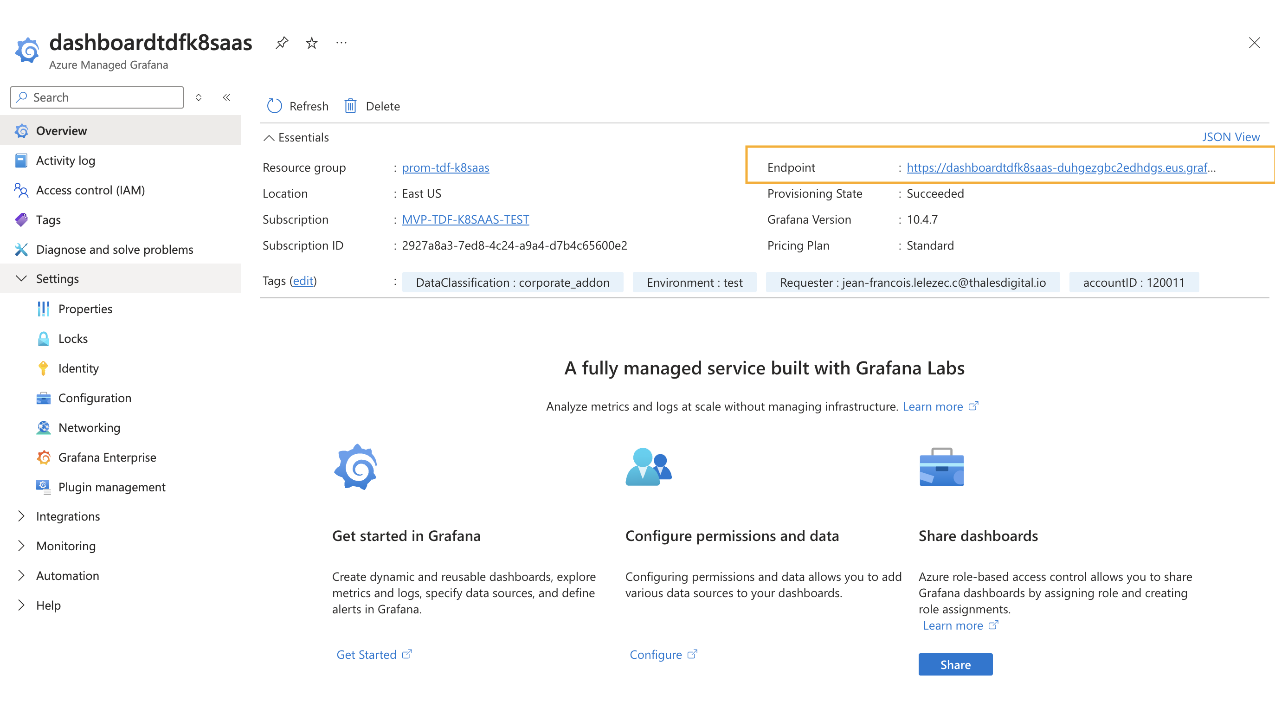Click the Diagnose wrench icon
This screenshot has width=1275, height=721.
pyautogui.click(x=21, y=250)
